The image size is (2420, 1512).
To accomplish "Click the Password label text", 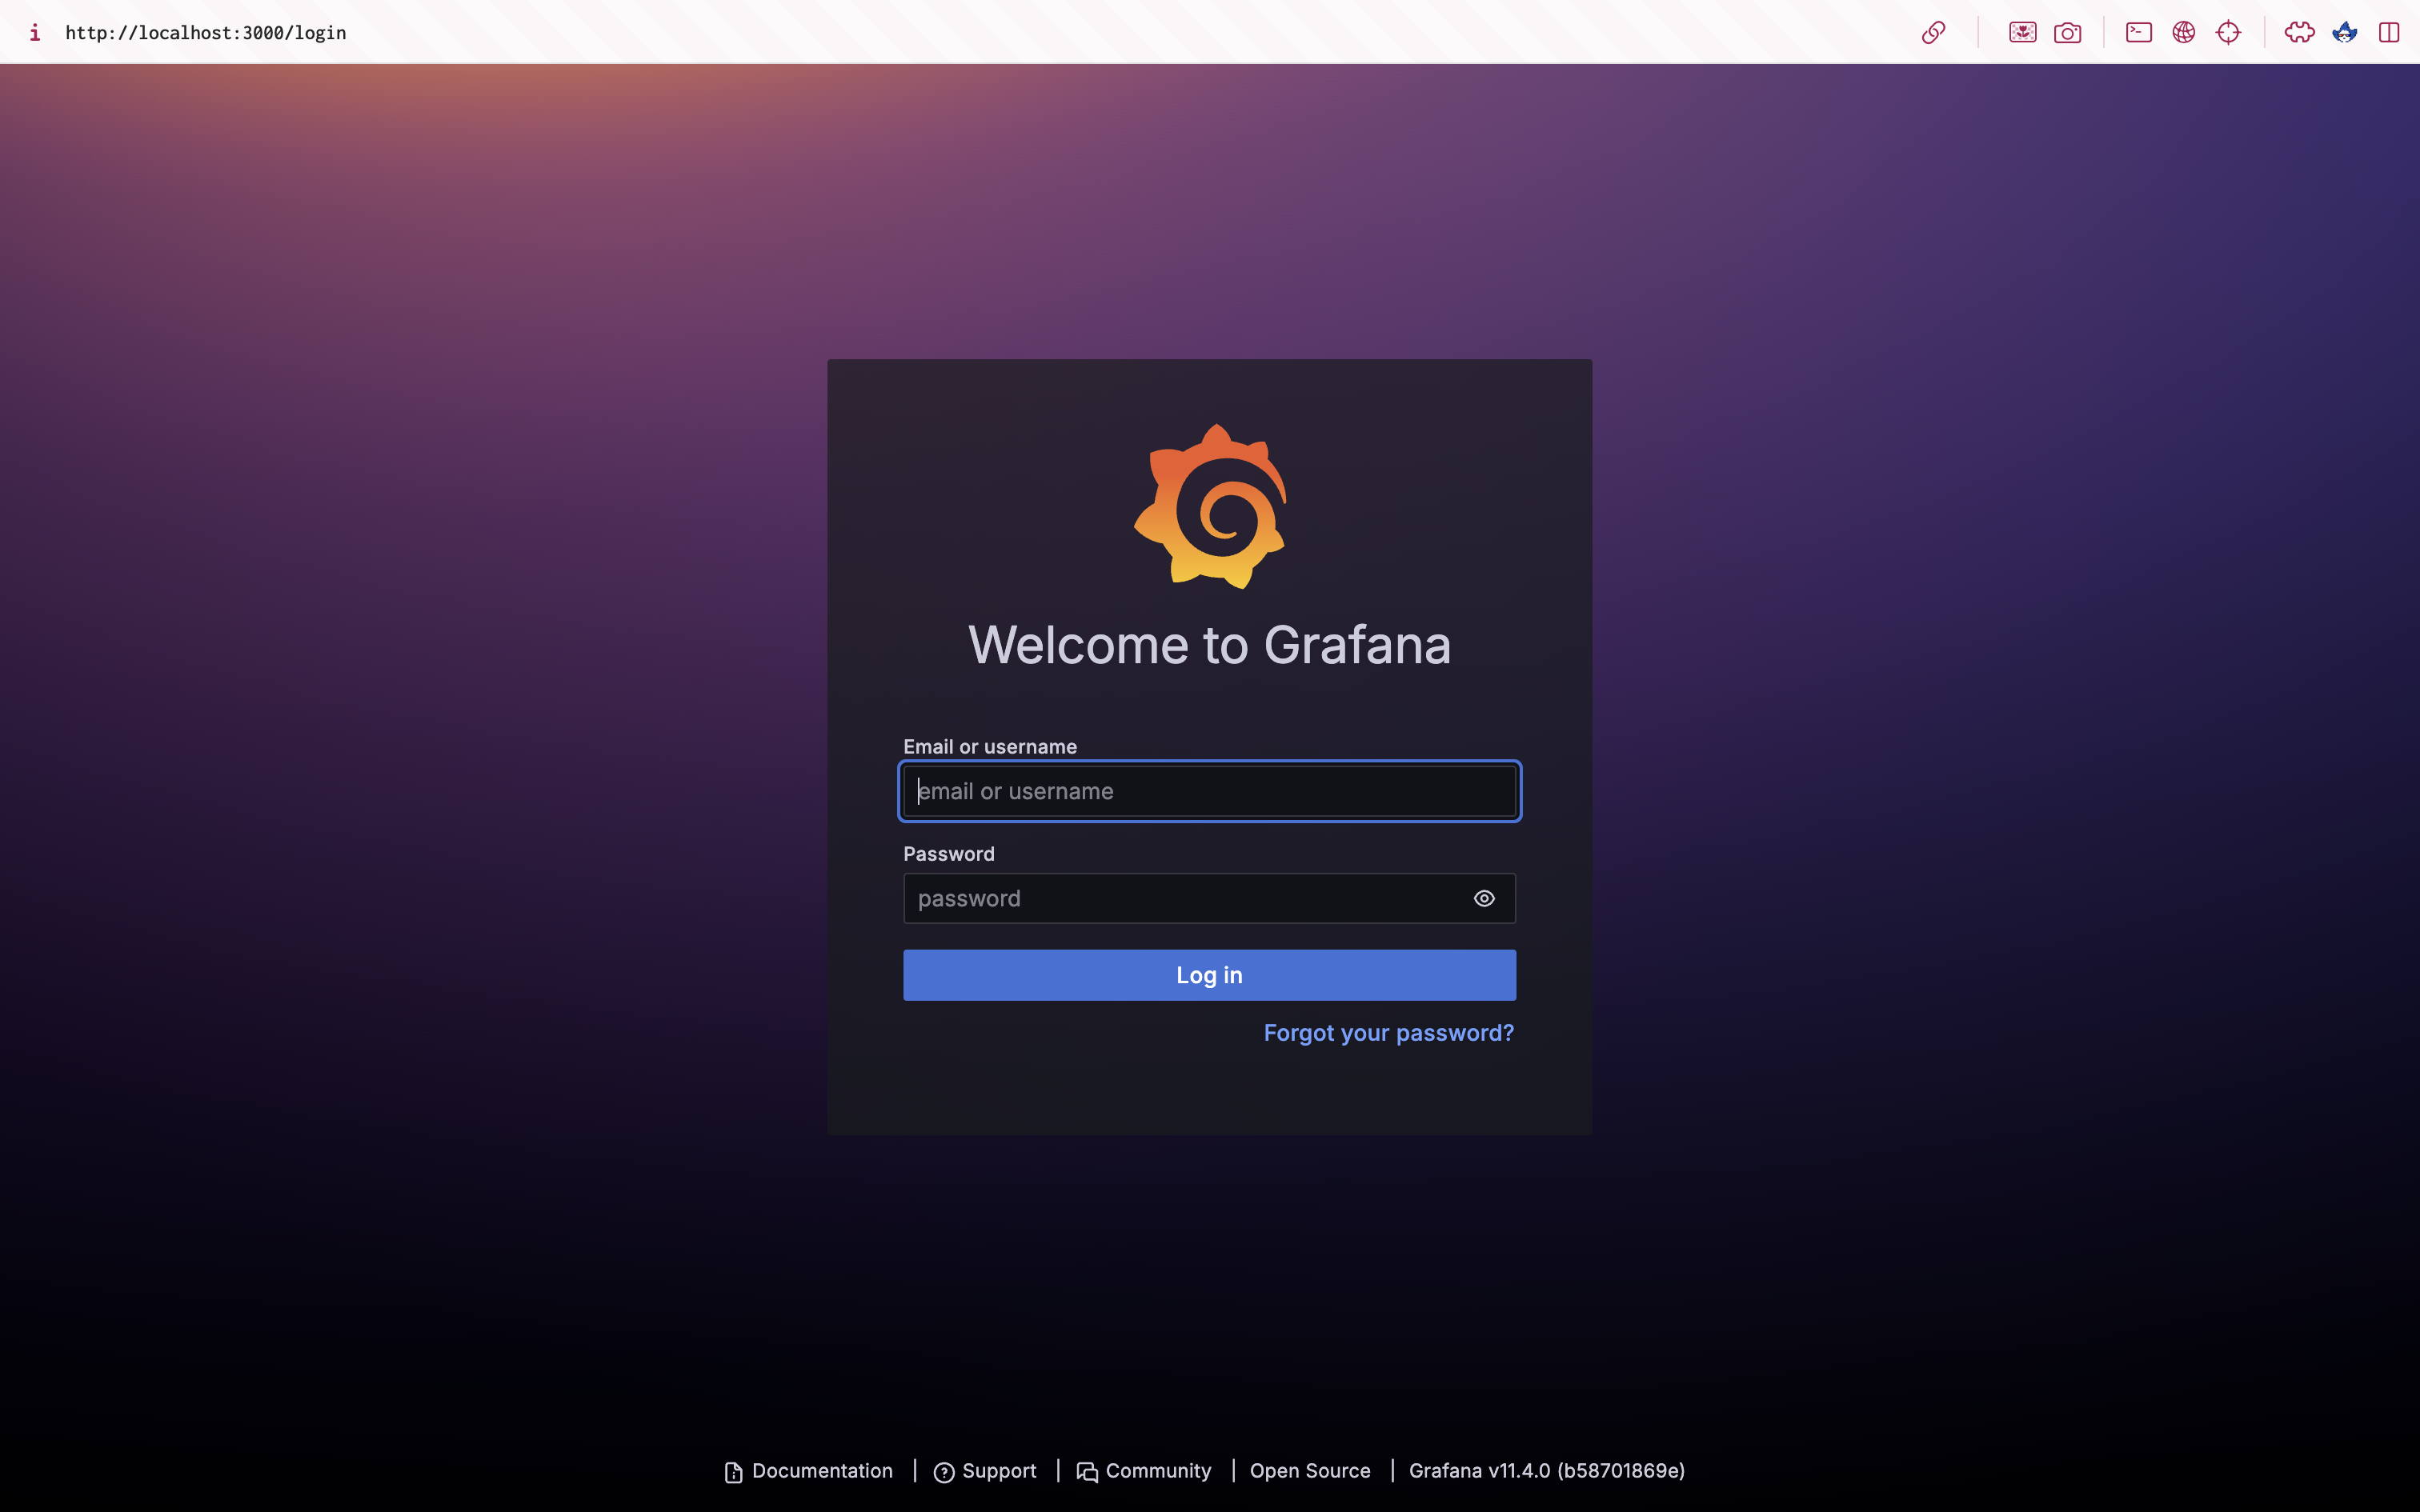I will point(949,854).
